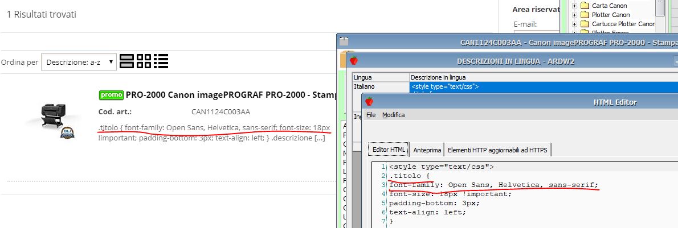Select the Plotter Canon tree label
Screen dimensions: 678x228
pyautogui.click(x=611, y=15)
